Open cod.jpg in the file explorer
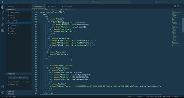 tap(19, 18)
